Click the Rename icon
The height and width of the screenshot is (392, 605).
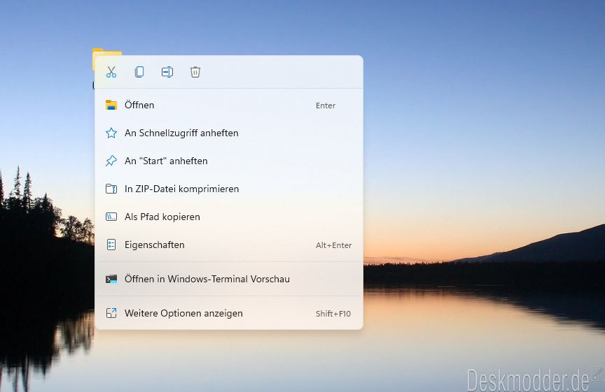click(167, 72)
